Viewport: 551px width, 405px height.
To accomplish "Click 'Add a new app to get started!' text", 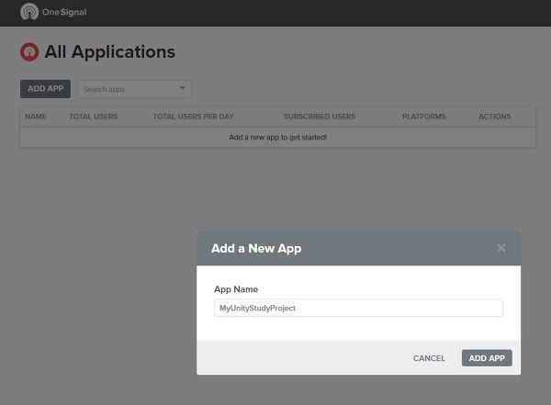I will coord(278,137).
